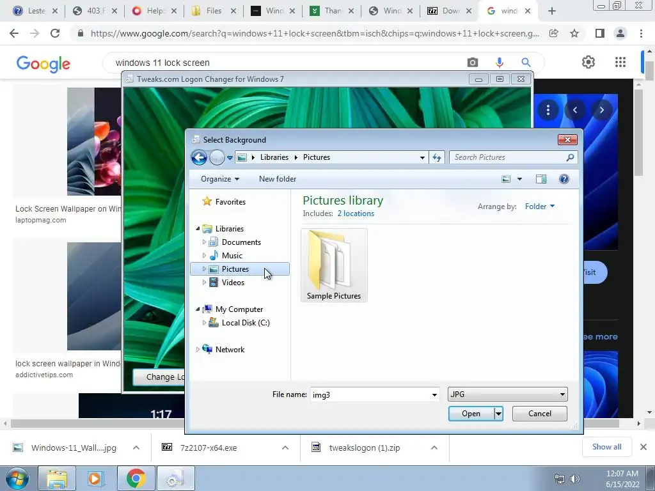Click Show all downloads
655x491 pixels.
tap(606, 447)
